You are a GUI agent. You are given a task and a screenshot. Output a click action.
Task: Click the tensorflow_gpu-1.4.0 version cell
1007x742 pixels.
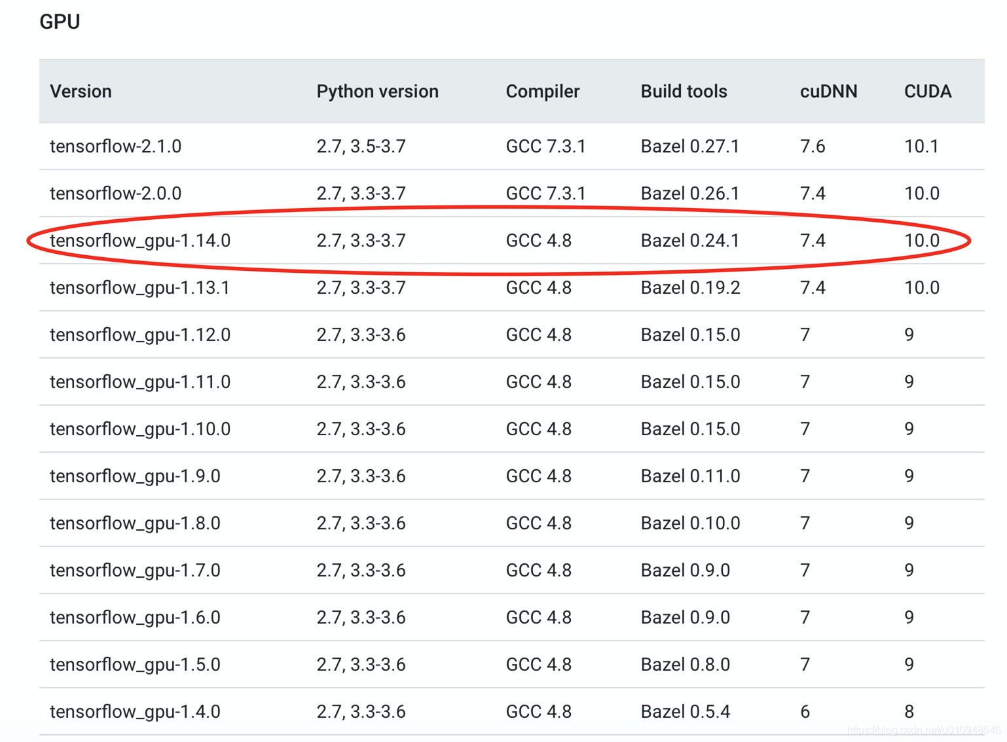[x=135, y=711]
